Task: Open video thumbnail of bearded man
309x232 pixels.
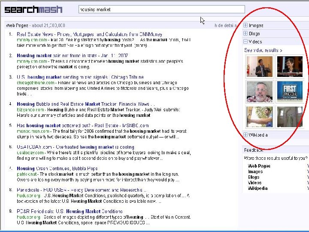Action: 260,92
